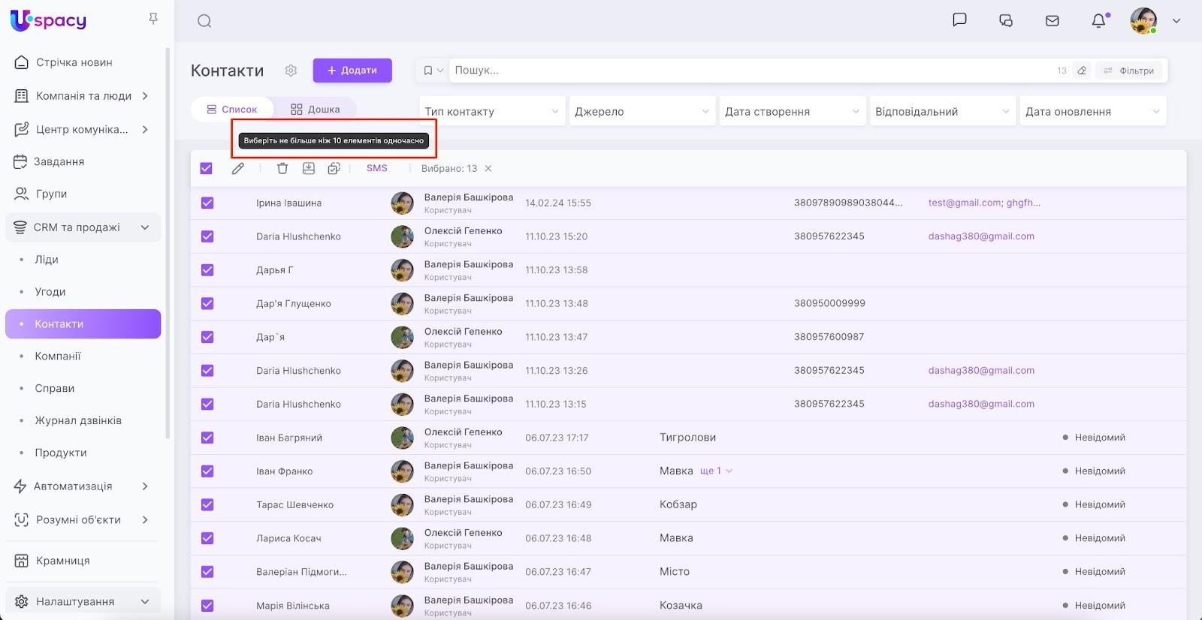Deselect the Тарас Шевченко row checkbox
This screenshot has height=620, width=1202.
(207, 505)
